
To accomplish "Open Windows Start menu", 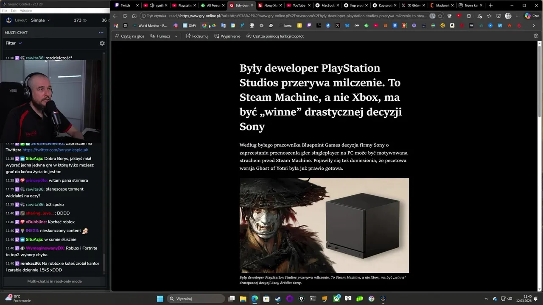I will (160, 299).
